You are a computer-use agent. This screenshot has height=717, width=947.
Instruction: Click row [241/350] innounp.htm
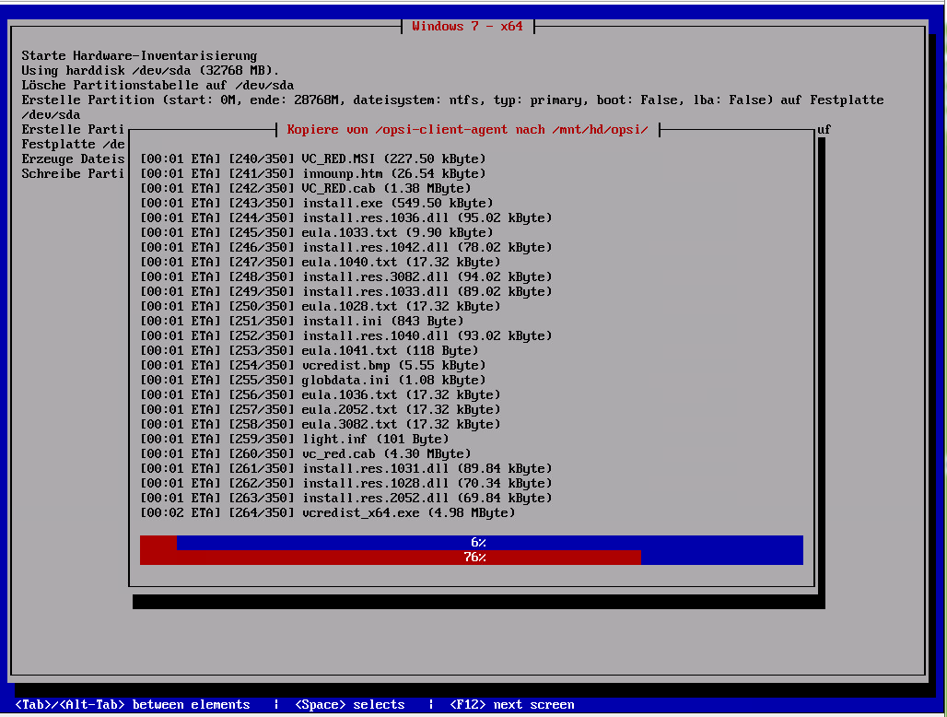pyautogui.click(x=313, y=174)
